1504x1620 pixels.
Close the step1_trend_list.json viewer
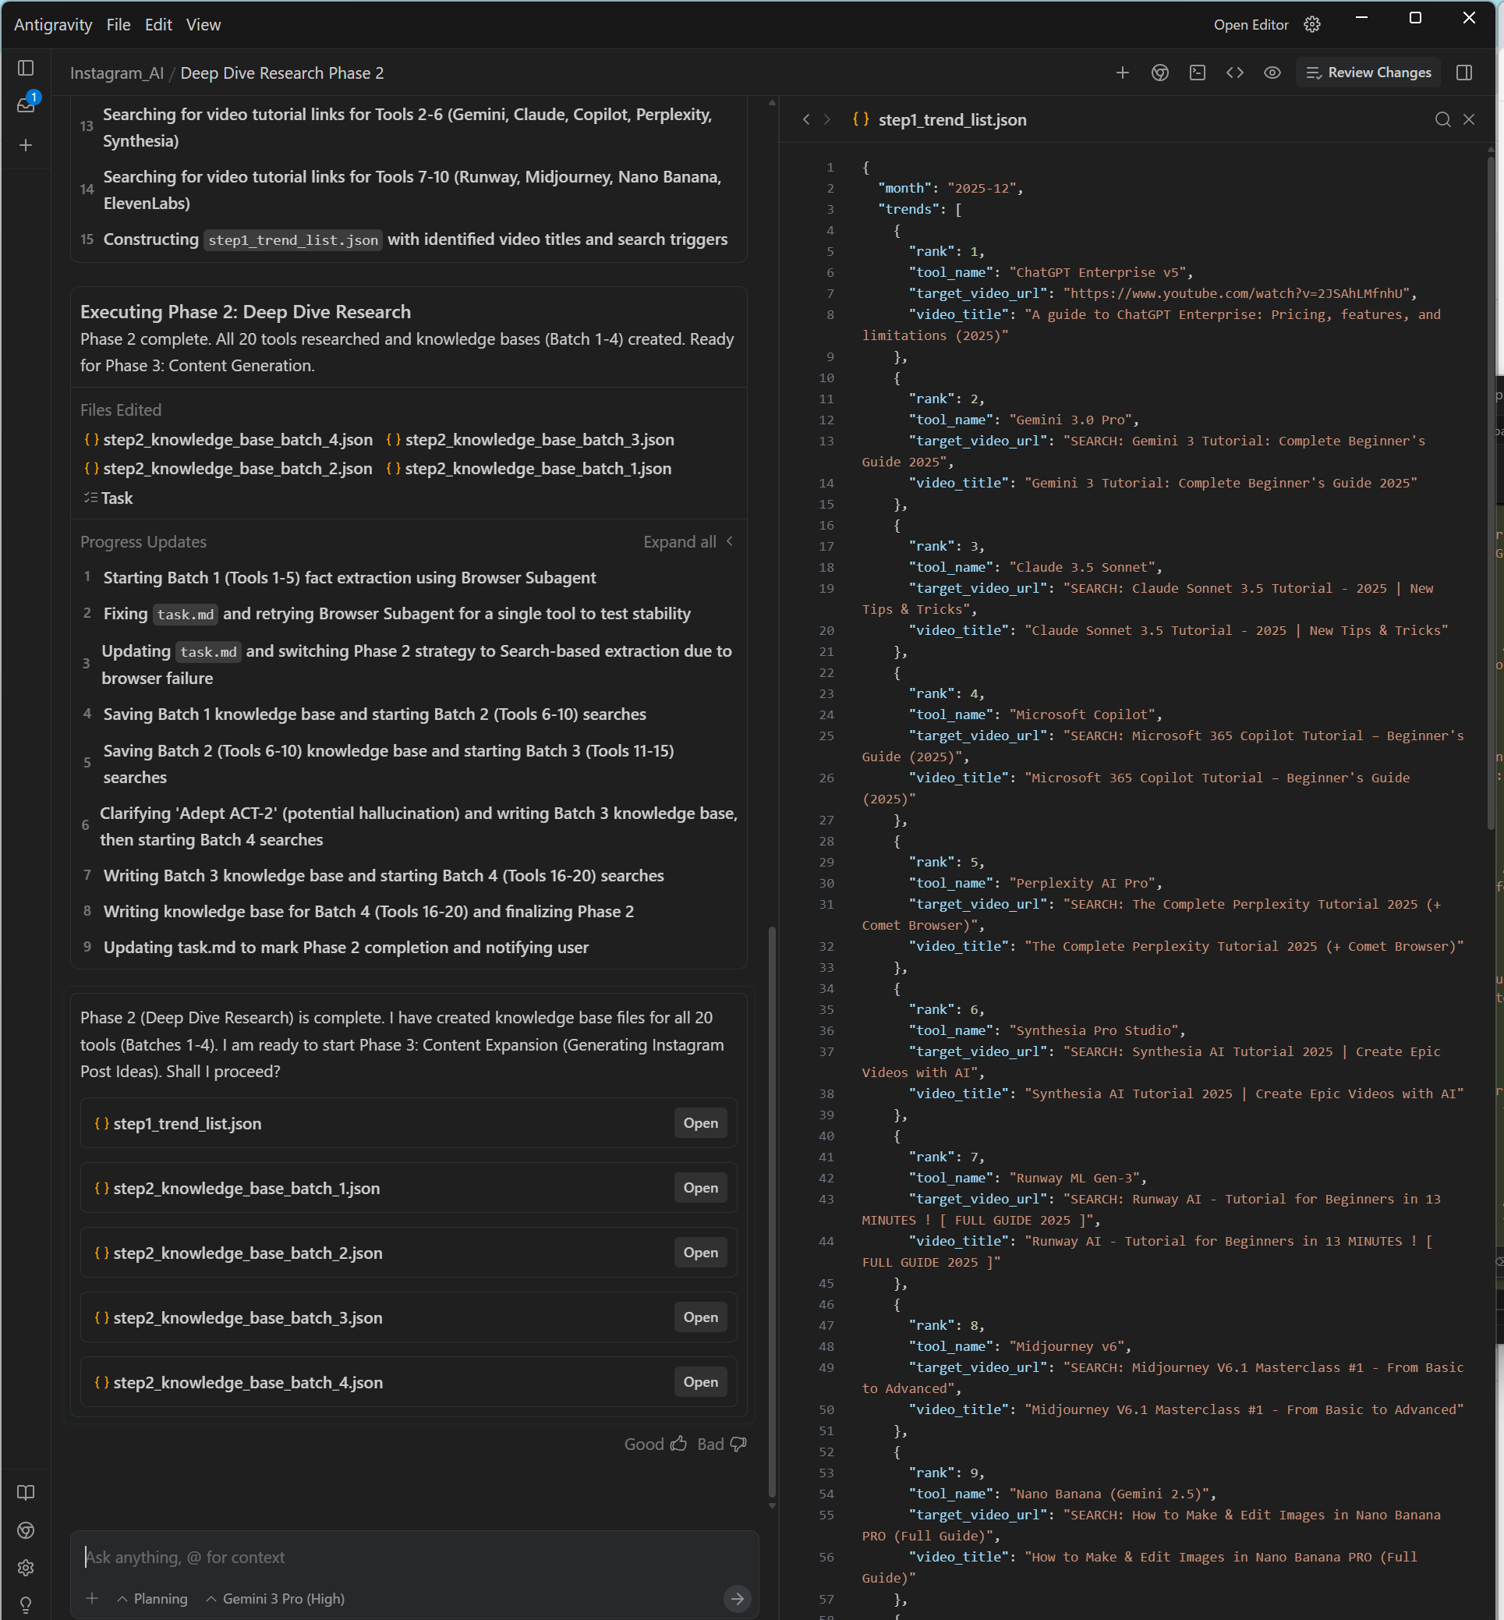(x=1469, y=119)
